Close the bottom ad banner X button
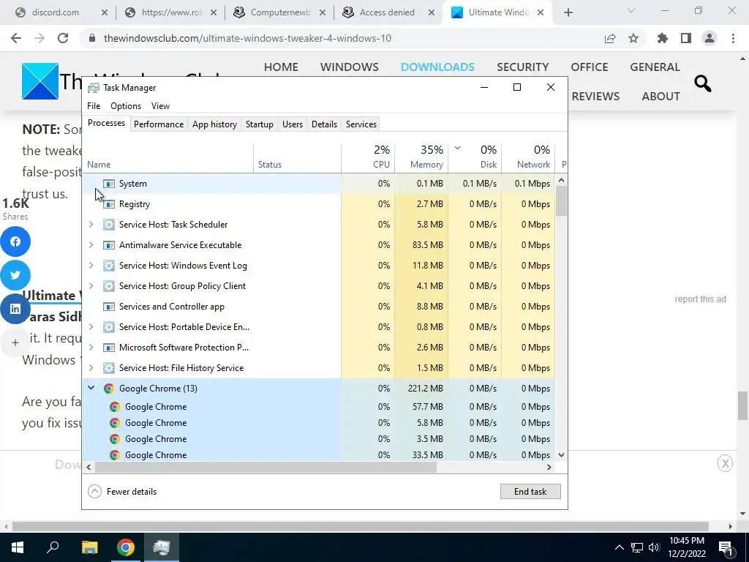 coord(725,463)
